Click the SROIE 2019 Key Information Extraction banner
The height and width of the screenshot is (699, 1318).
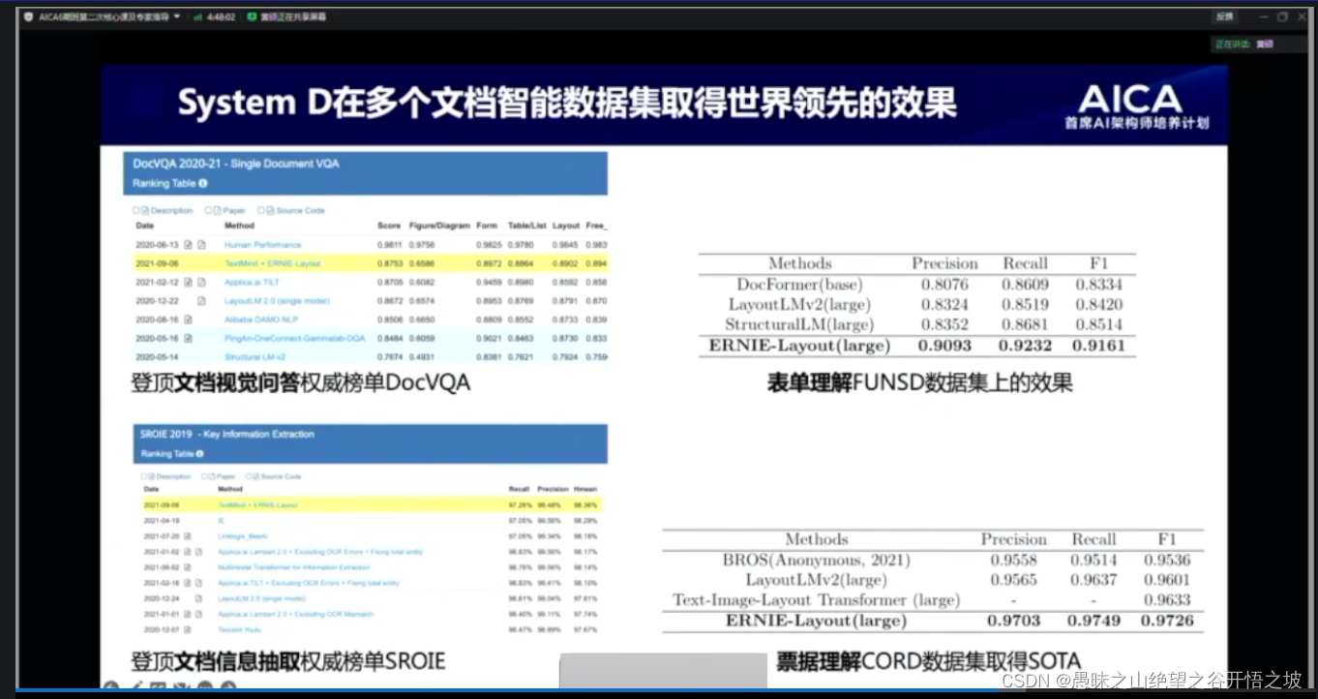tap(370, 443)
